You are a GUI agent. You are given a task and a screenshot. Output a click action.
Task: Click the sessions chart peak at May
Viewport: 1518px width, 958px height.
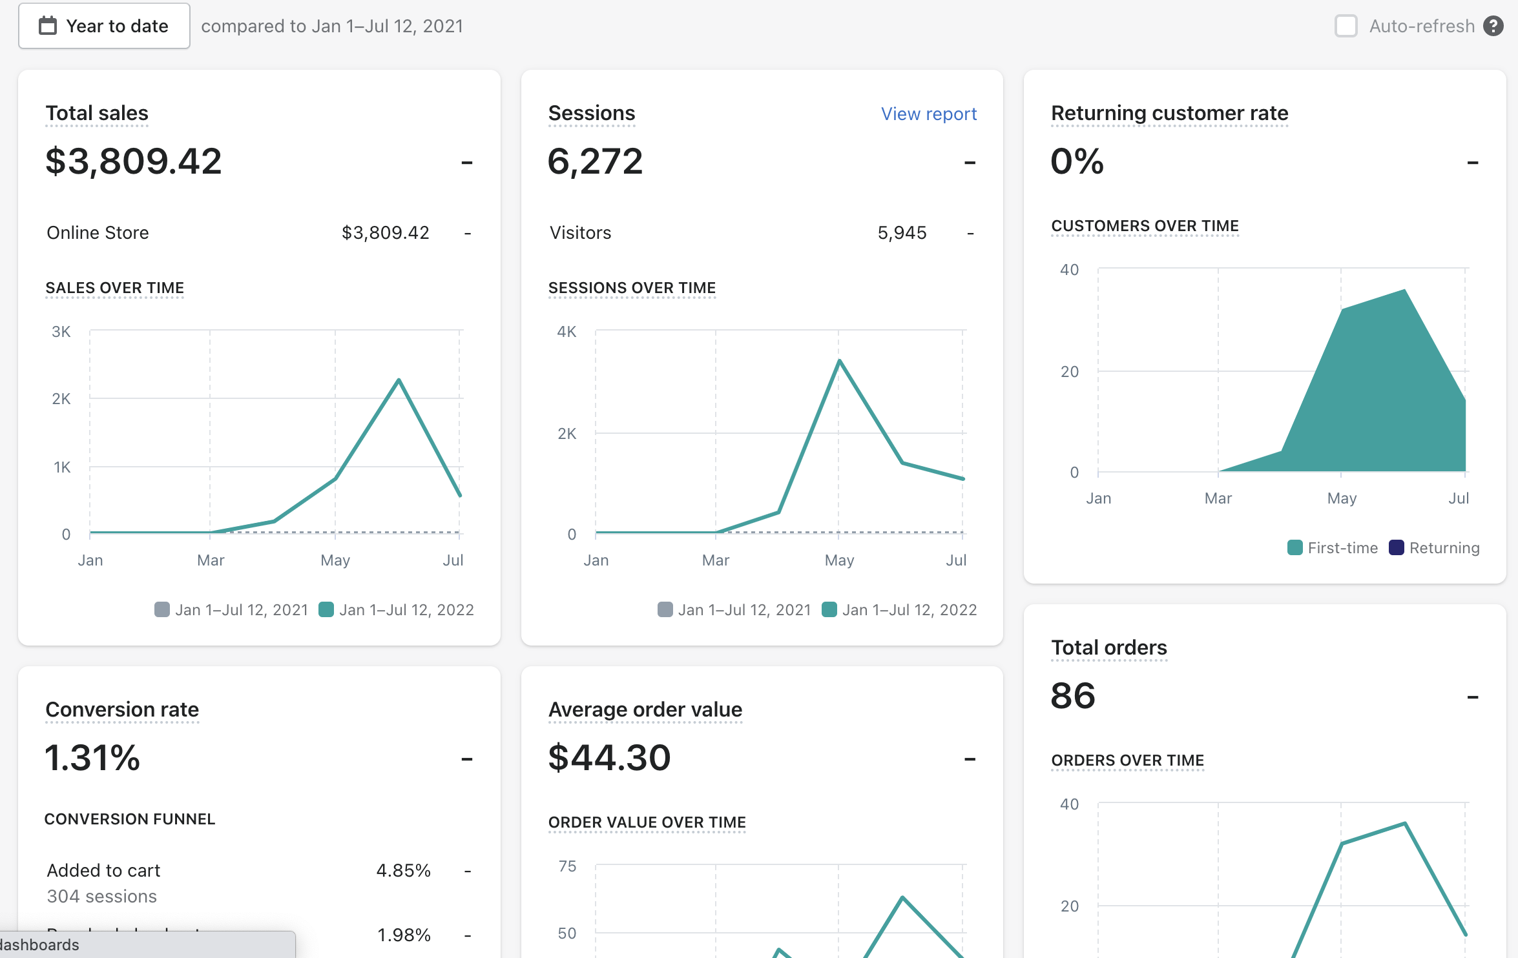839,361
